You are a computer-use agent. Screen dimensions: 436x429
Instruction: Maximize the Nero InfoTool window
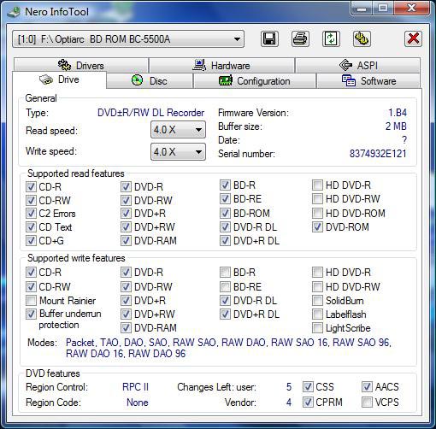[x=383, y=8]
